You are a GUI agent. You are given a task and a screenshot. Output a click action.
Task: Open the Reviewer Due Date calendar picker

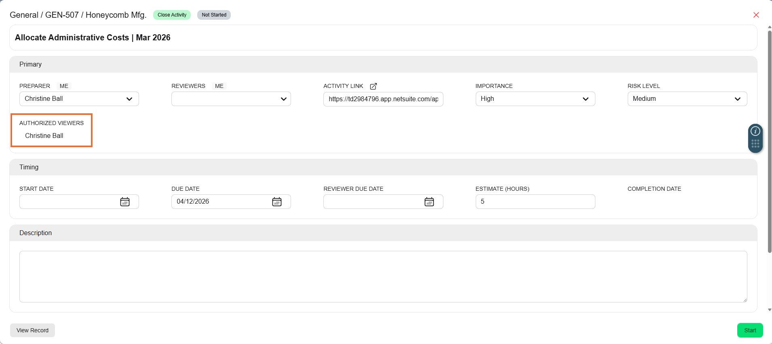pyautogui.click(x=429, y=202)
